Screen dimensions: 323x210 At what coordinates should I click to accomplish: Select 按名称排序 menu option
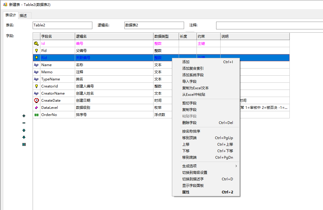click(191, 131)
